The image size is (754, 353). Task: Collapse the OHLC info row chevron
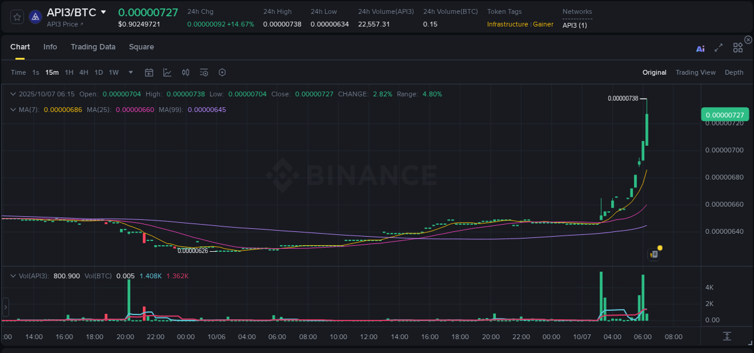(13, 94)
